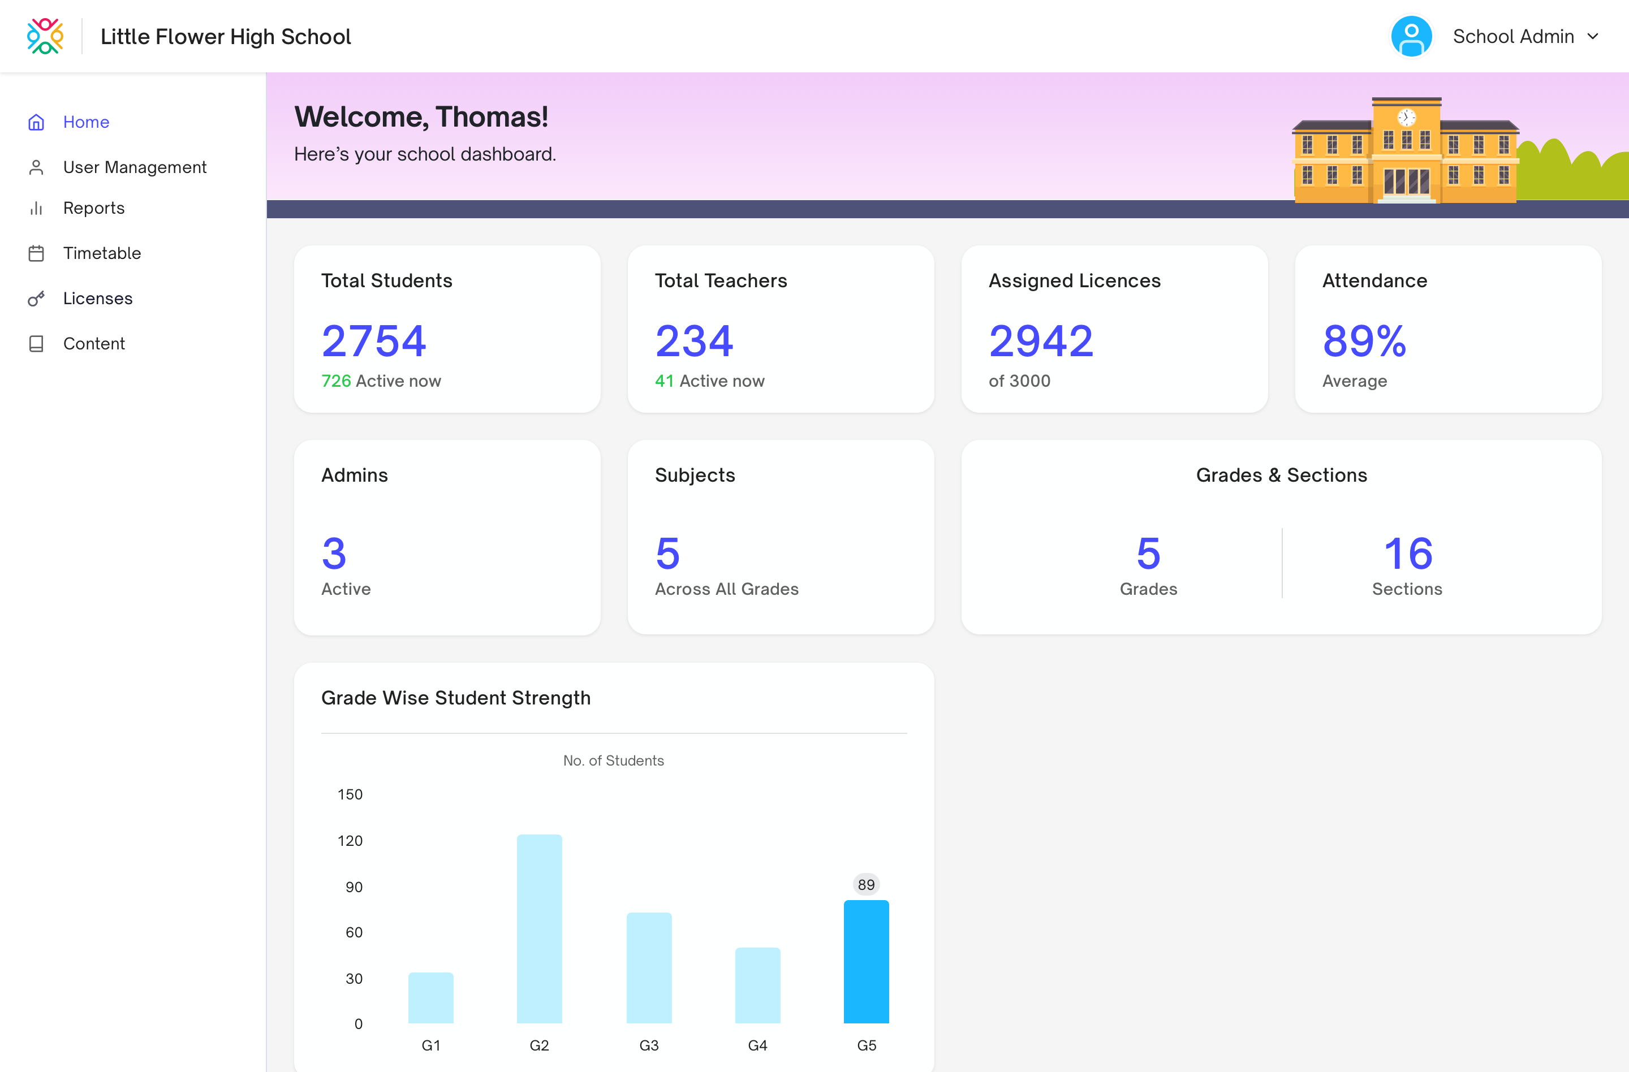Open the Total Students card
Screen dimensions: 1629x1072
(447, 329)
